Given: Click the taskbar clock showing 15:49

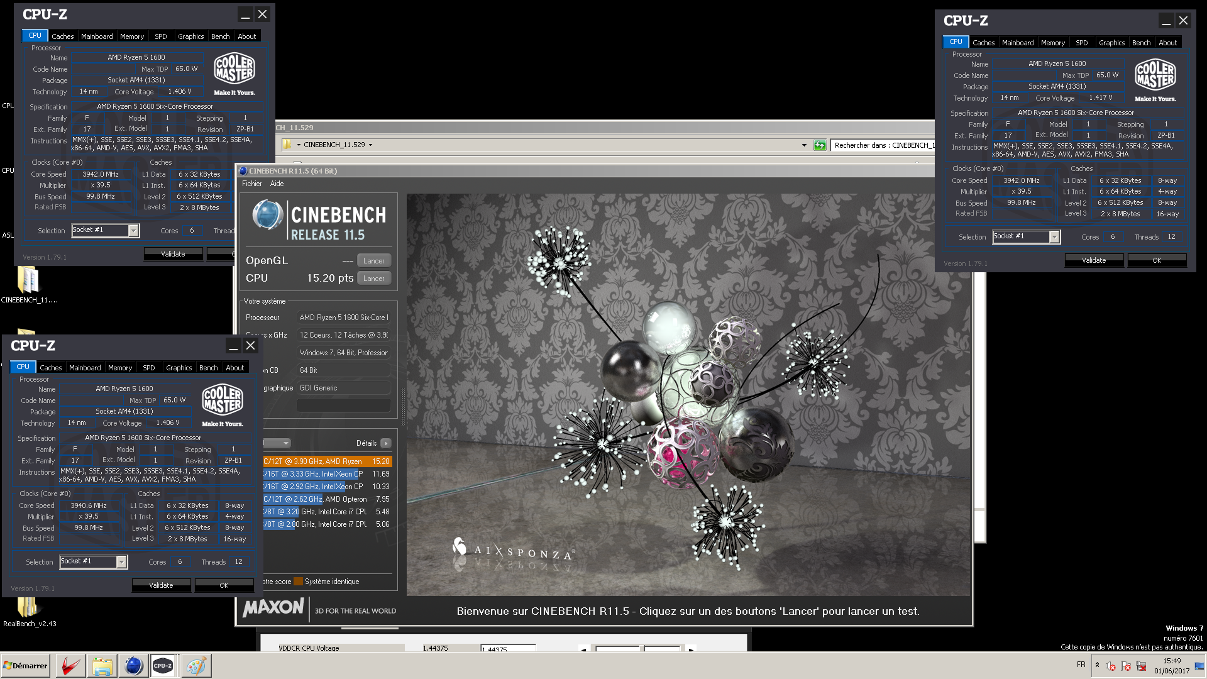Looking at the screenshot, I should pyautogui.click(x=1172, y=666).
